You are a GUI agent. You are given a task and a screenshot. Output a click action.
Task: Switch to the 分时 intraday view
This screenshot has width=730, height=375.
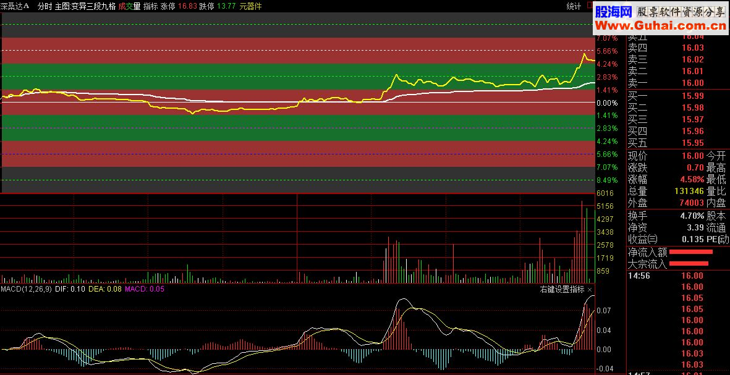(45, 6)
